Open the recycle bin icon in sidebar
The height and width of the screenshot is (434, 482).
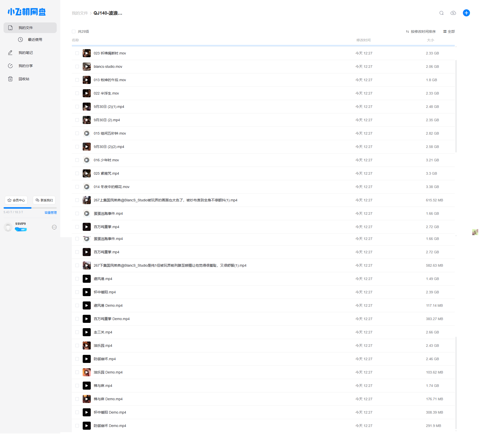click(x=10, y=79)
